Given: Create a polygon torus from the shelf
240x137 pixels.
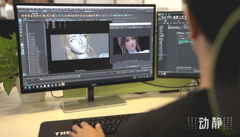Looking at the screenshot, I should [35, 16].
